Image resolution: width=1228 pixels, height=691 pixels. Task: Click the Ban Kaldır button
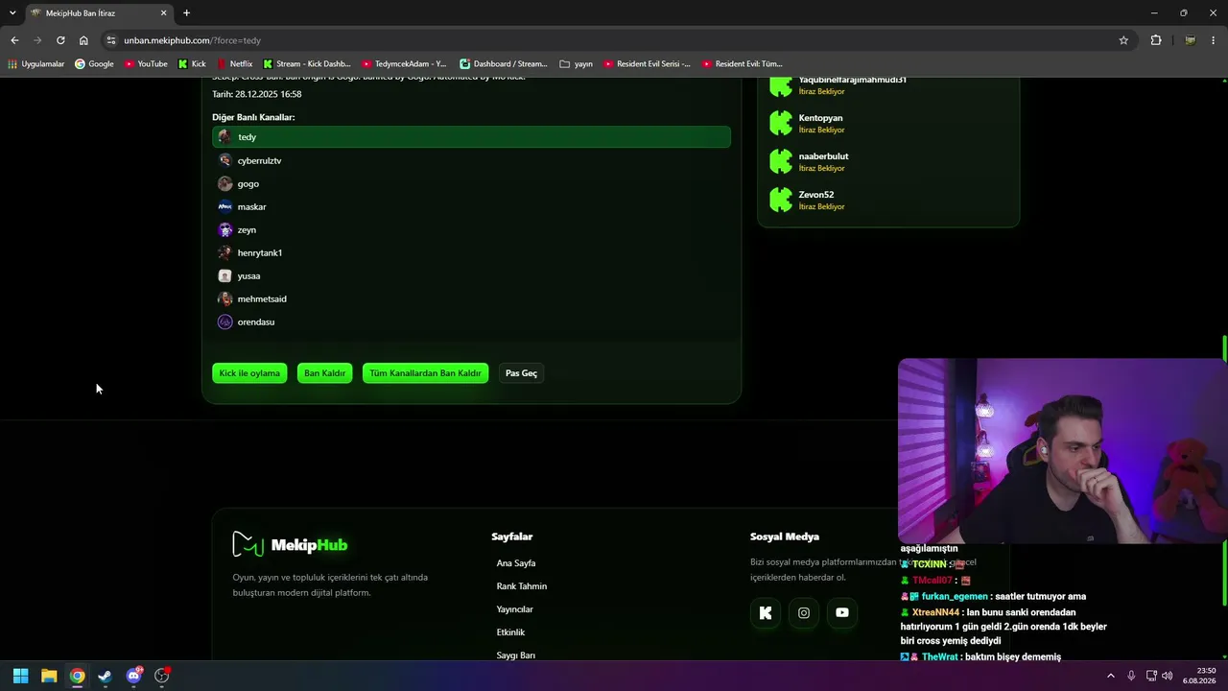(x=324, y=373)
